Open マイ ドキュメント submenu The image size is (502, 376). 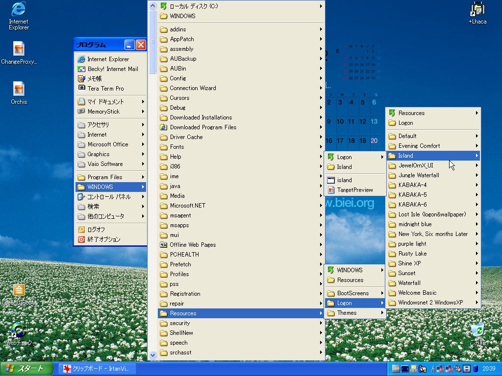tap(111, 102)
